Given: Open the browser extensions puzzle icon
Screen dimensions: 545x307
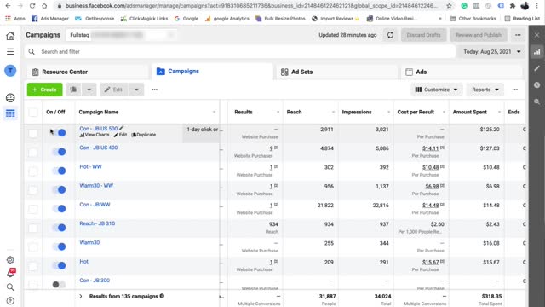Looking at the screenshot, I should click(x=513, y=6).
